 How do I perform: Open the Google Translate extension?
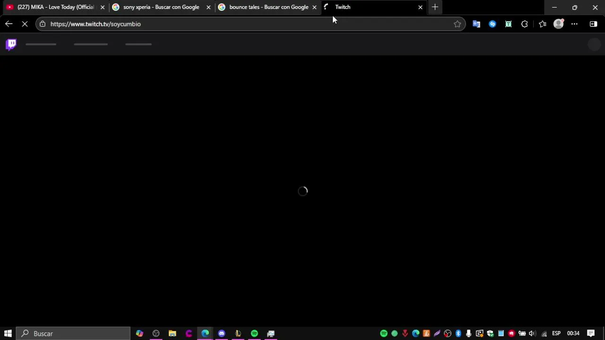click(476, 24)
